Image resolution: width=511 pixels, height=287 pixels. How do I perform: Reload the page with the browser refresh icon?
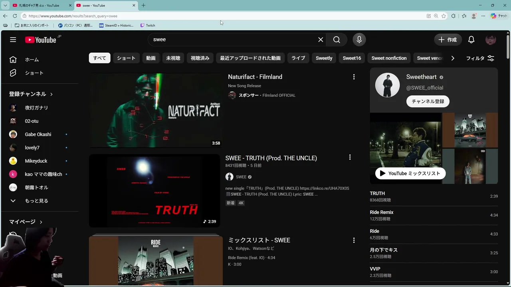pos(15,16)
